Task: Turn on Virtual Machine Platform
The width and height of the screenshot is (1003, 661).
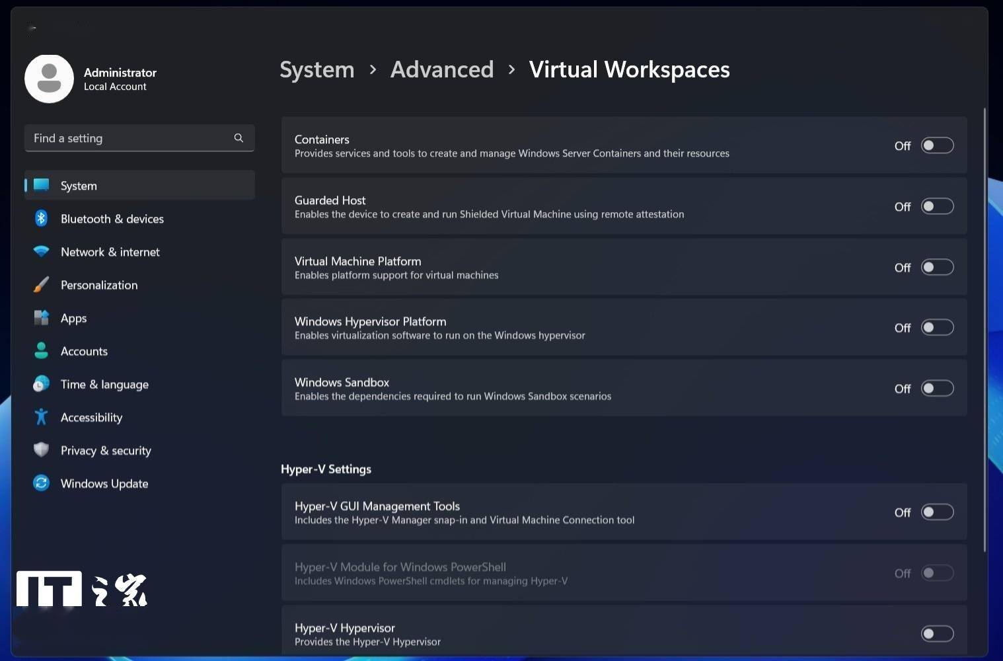Action: tap(938, 267)
